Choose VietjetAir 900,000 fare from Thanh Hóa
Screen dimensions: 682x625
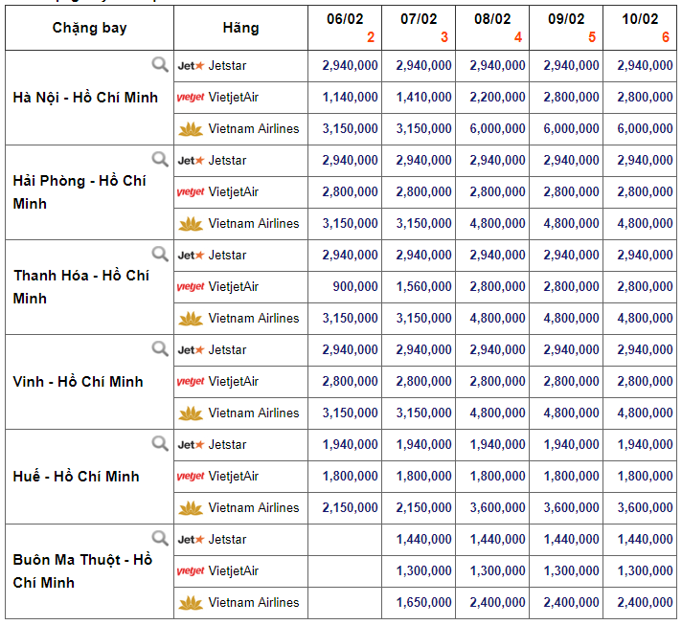click(x=355, y=286)
